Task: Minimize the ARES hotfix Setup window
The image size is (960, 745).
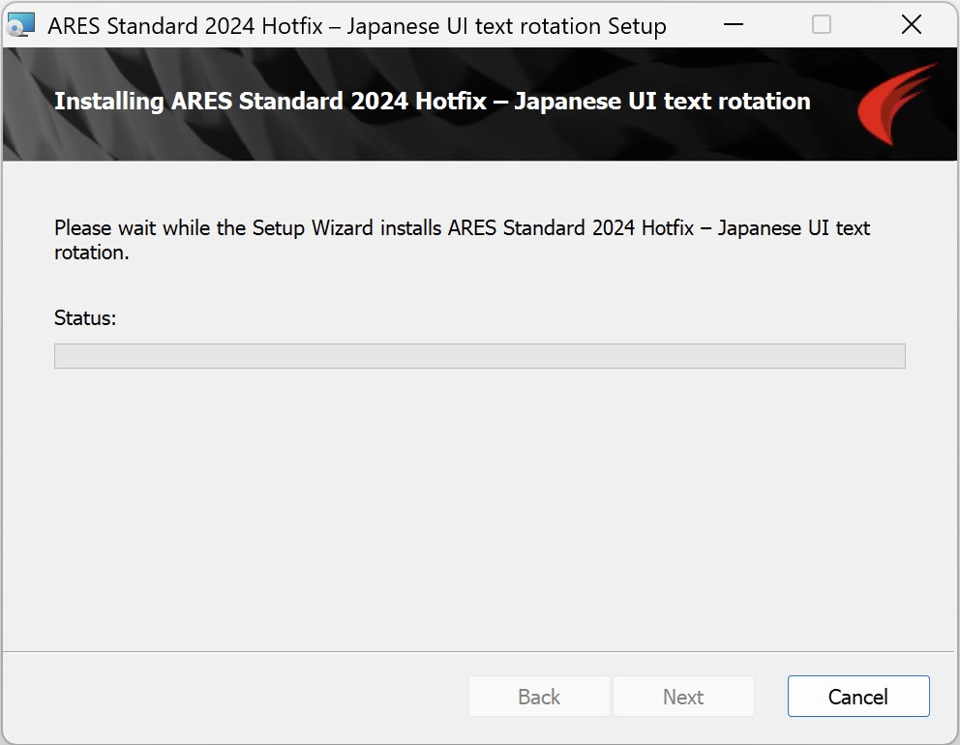Action: (x=733, y=25)
